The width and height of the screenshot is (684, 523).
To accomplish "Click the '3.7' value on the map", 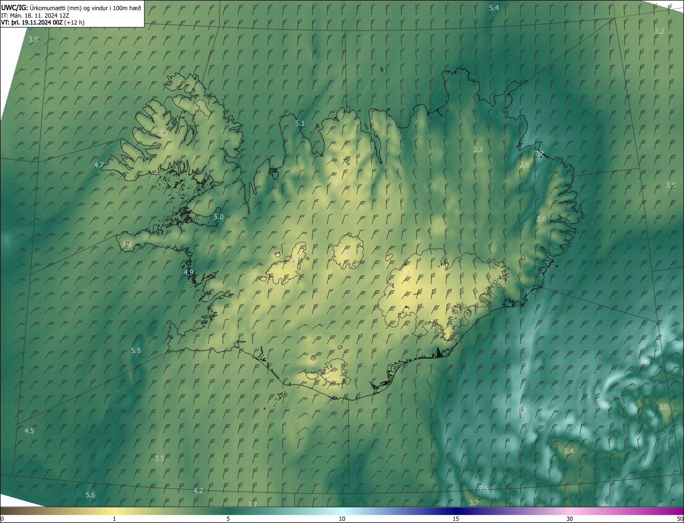I will 473,503.
